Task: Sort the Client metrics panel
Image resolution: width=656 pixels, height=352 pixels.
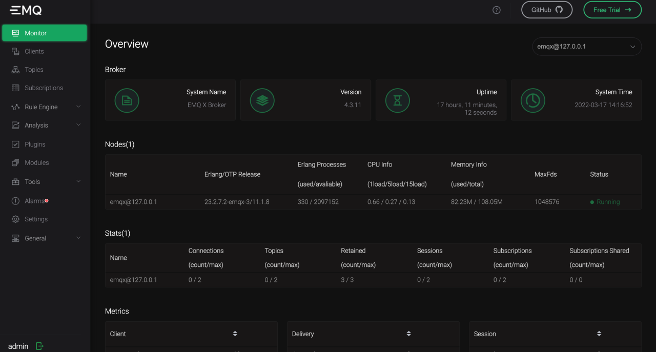Action: (235, 334)
